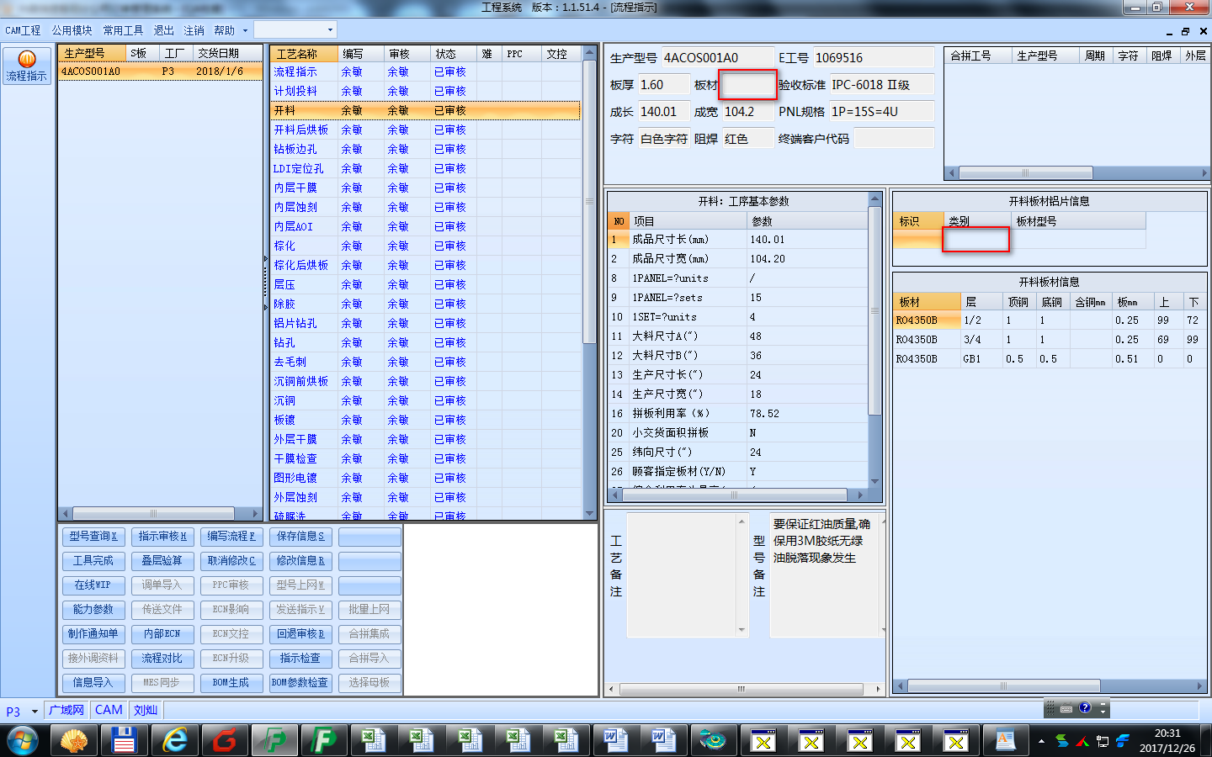Click the 交货日期 column header
The height and width of the screenshot is (757, 1212).
[226, 53]
